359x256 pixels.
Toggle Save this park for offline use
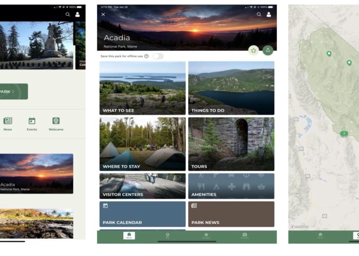tap(158, 56)
